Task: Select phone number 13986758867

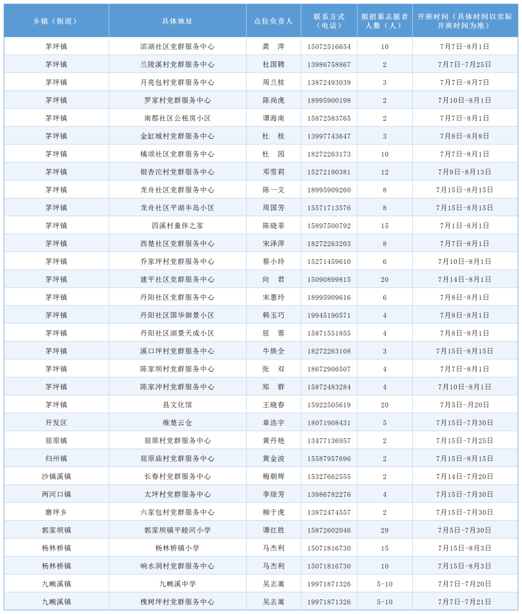Action: point(329,65)
